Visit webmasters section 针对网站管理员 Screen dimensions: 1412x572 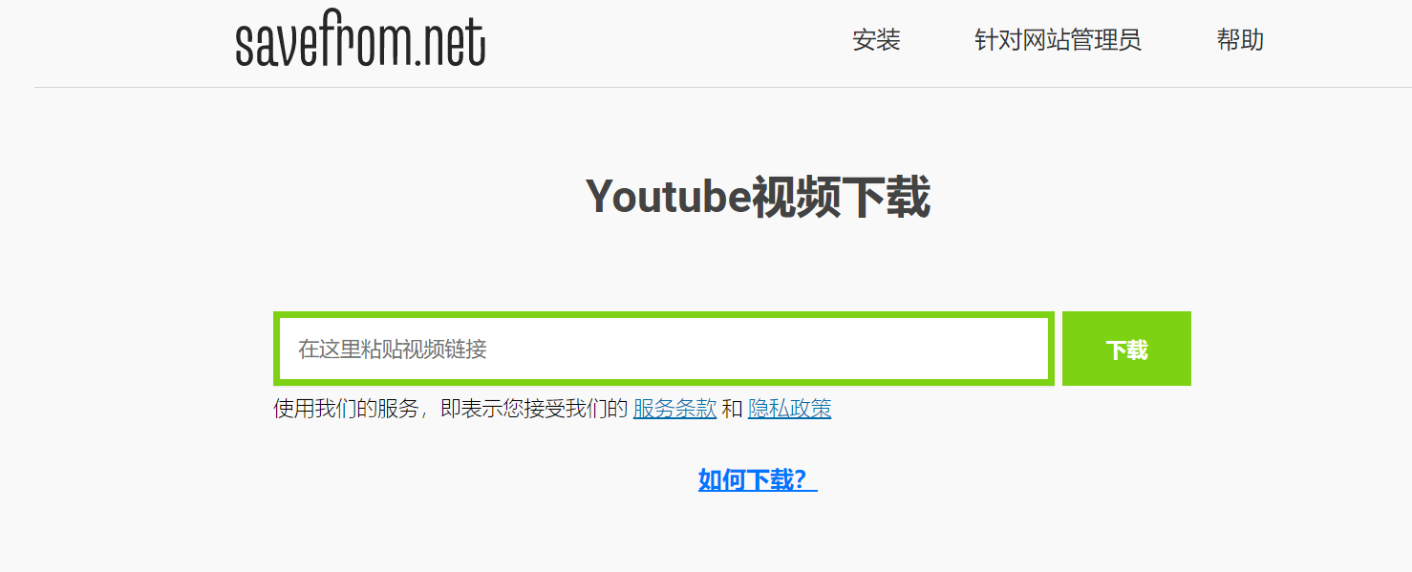[1058, 40]
